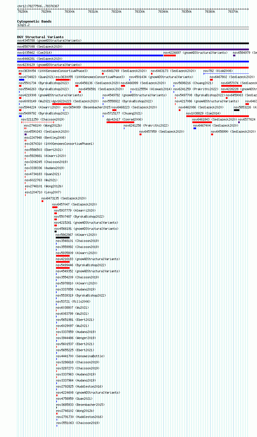Open the nsv1035462 Coe2014 variant label

pyautogui.click(x=35, y=53)
